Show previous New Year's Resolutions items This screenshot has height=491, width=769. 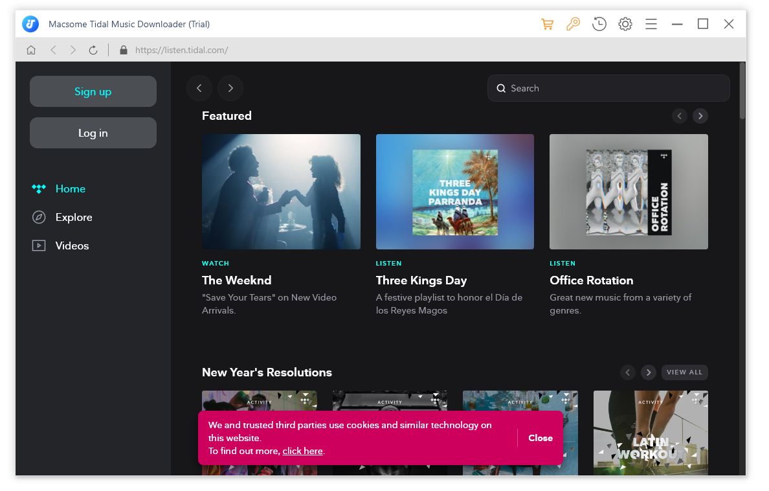click(628, 372)
